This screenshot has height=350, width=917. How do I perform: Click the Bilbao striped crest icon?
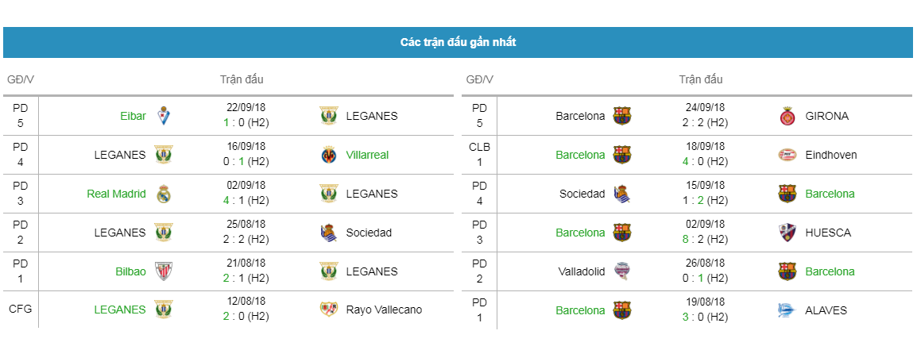tap(163, 271)
